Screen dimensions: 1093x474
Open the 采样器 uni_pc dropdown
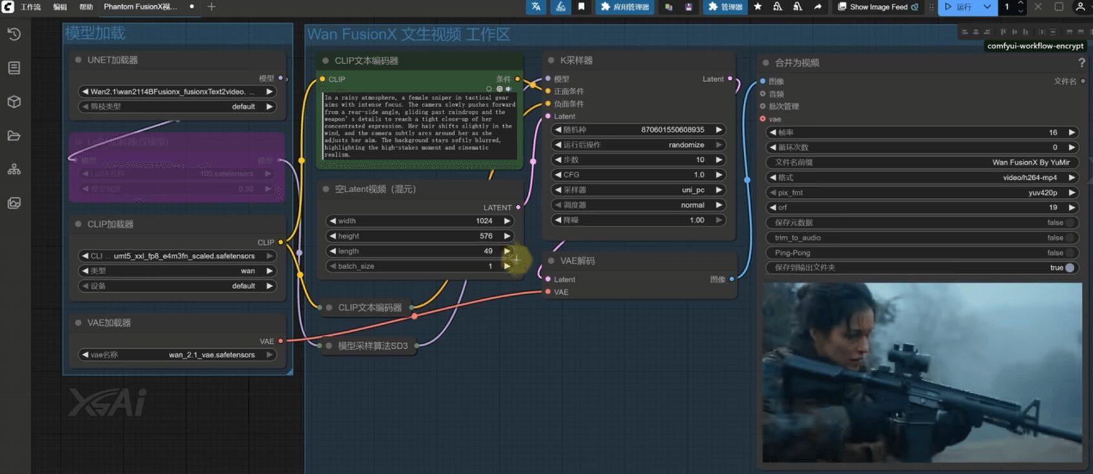pyautogui.click(x=638, y=190)
